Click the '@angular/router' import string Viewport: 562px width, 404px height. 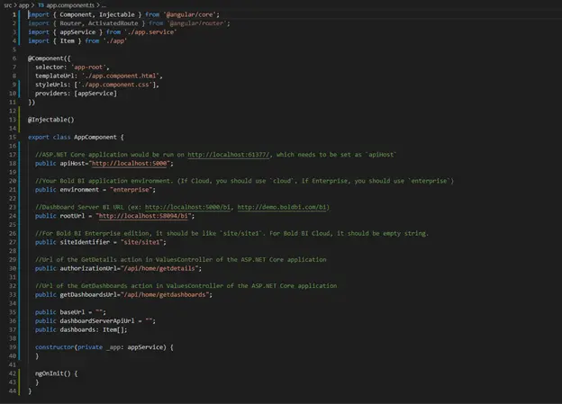tap(196, 23)
